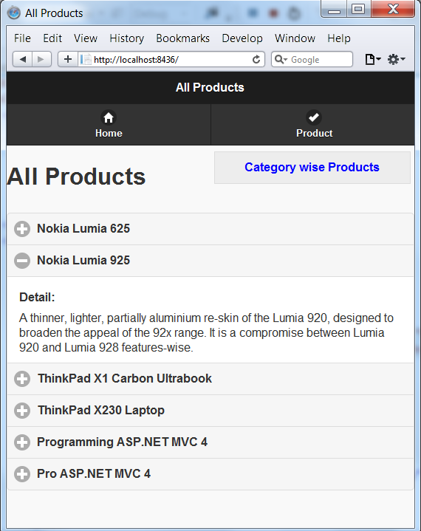Open the settings gear menu
This screenshot has height=531, width=421.
point(396,60)
